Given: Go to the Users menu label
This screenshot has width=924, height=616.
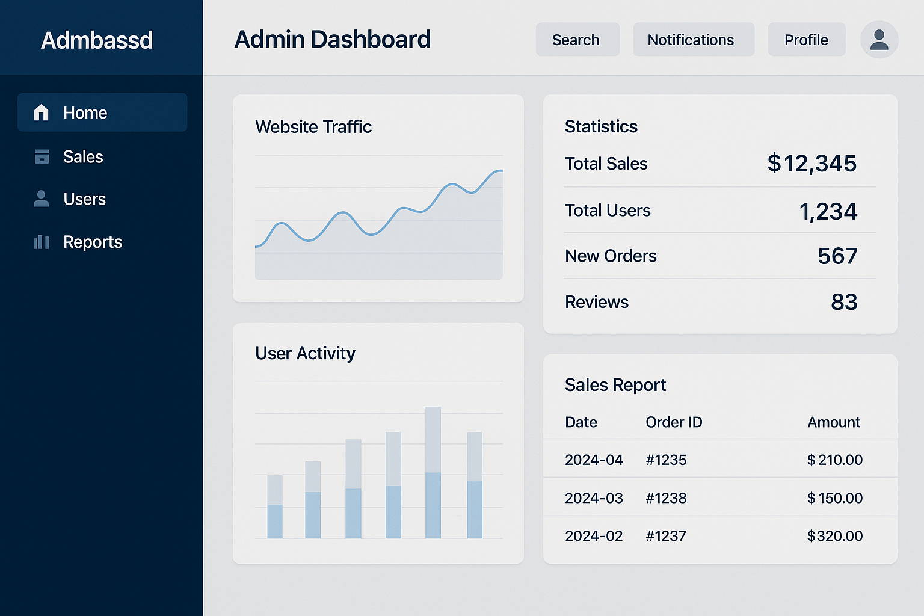Looking at the screenshot, I should pyautogui.click(x=84, y=199).
